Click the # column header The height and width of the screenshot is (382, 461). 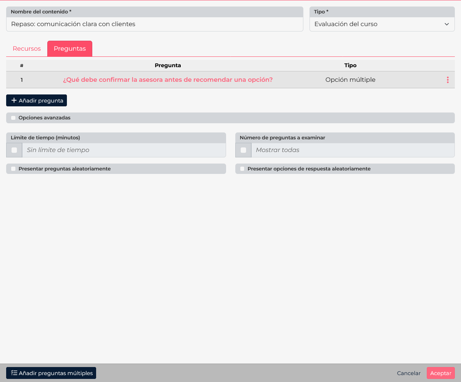(22, 66)
